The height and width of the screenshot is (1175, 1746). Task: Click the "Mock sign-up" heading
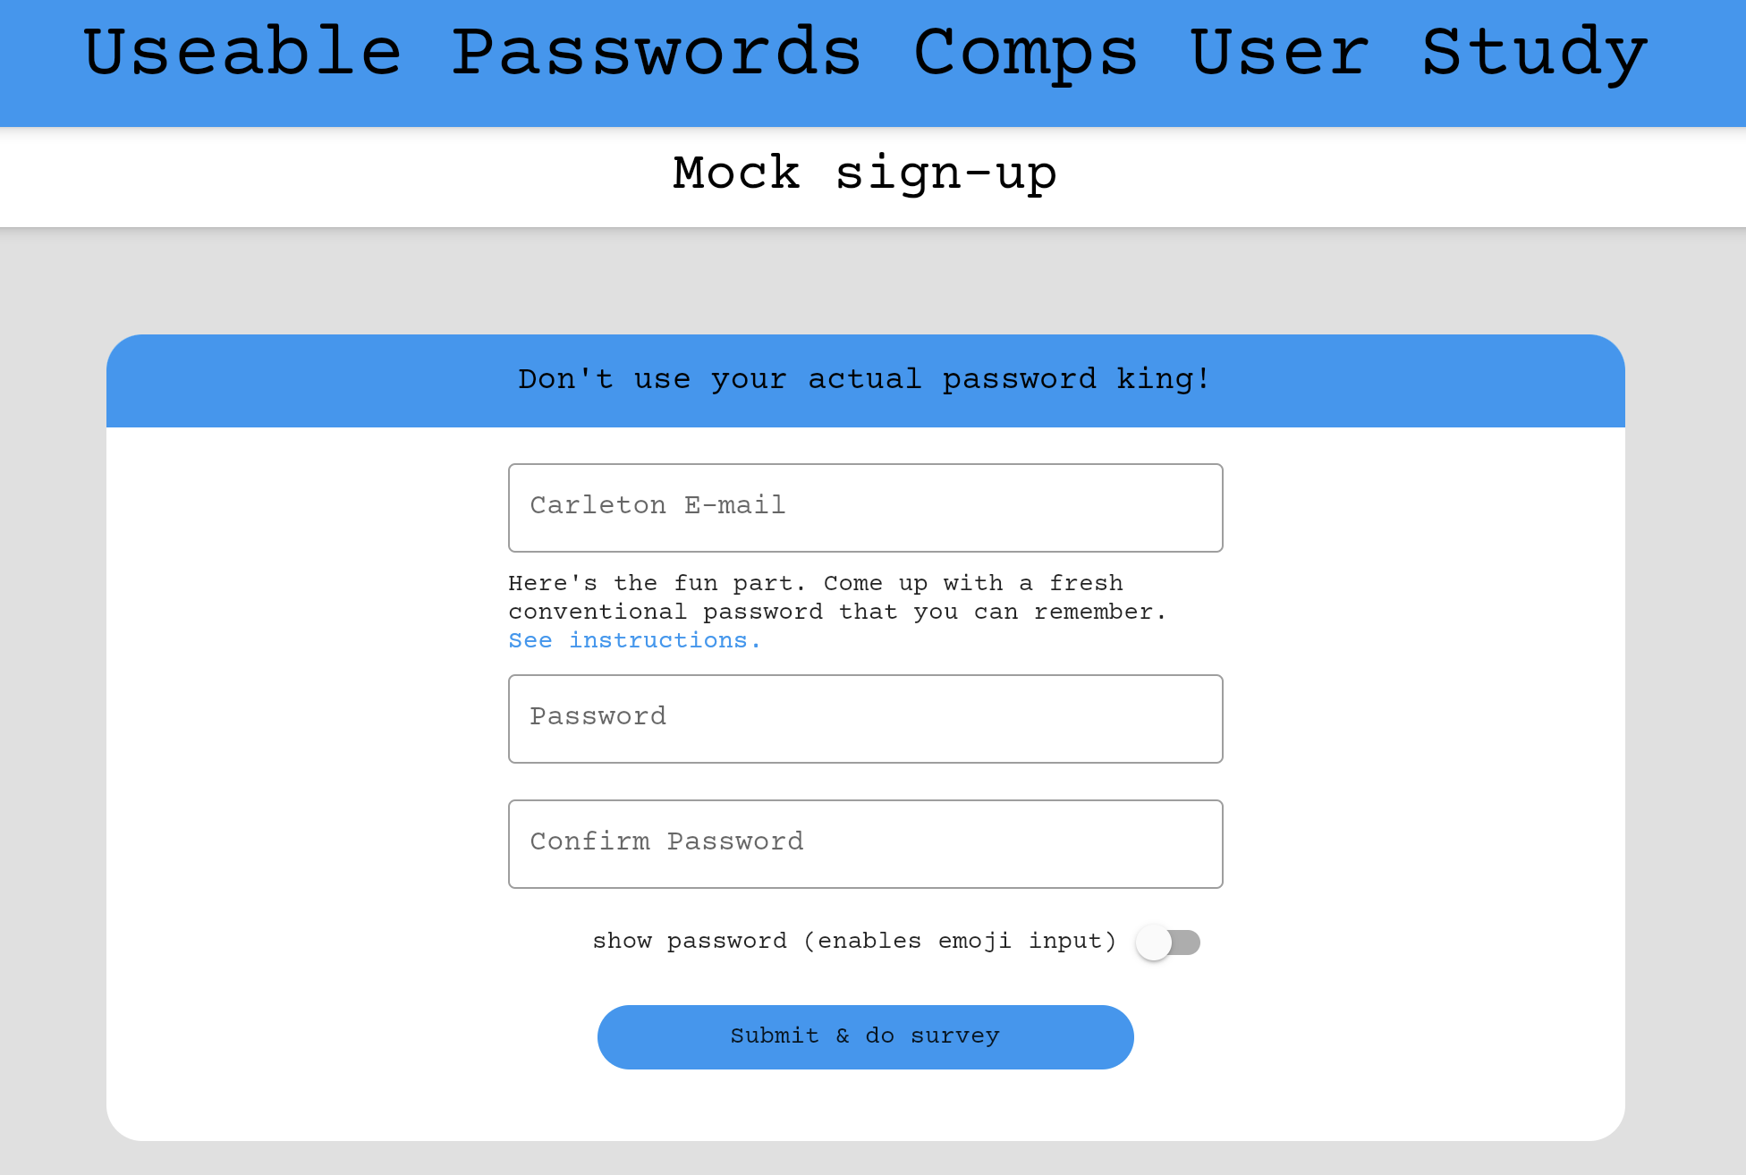pyautogui.click(x=865, y=173)
